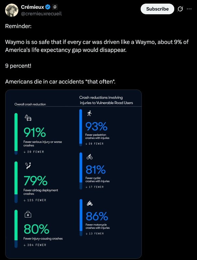197x260 pixels.
Task: Click the pedestrian icon above 93%
Action: pos(89,113)
